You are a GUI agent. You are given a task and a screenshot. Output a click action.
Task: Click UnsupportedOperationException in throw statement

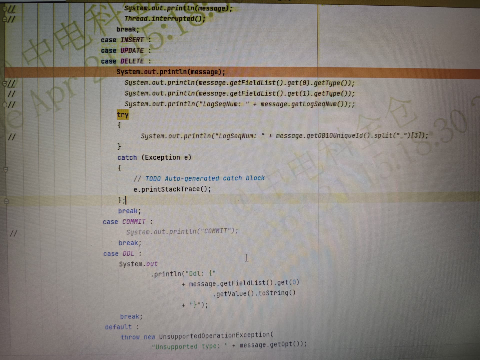coord(216,335)
